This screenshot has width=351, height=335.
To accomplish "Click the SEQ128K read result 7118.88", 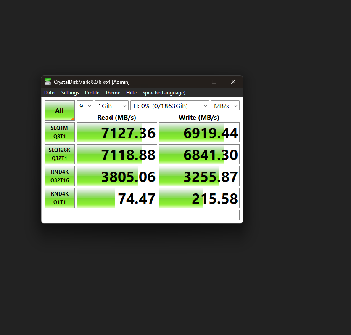I will click(117, 154).
